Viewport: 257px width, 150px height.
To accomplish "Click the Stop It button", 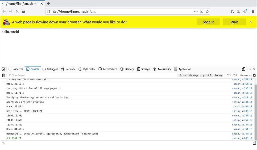I will (208, 22).
